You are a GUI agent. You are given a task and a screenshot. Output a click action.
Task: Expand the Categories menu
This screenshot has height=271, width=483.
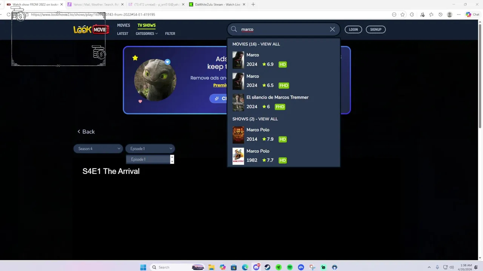click(x=146, y=33)
